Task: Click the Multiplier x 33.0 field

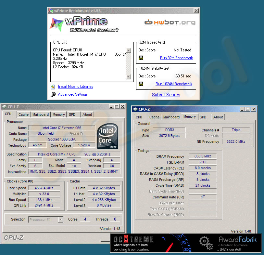Action: 44,194
